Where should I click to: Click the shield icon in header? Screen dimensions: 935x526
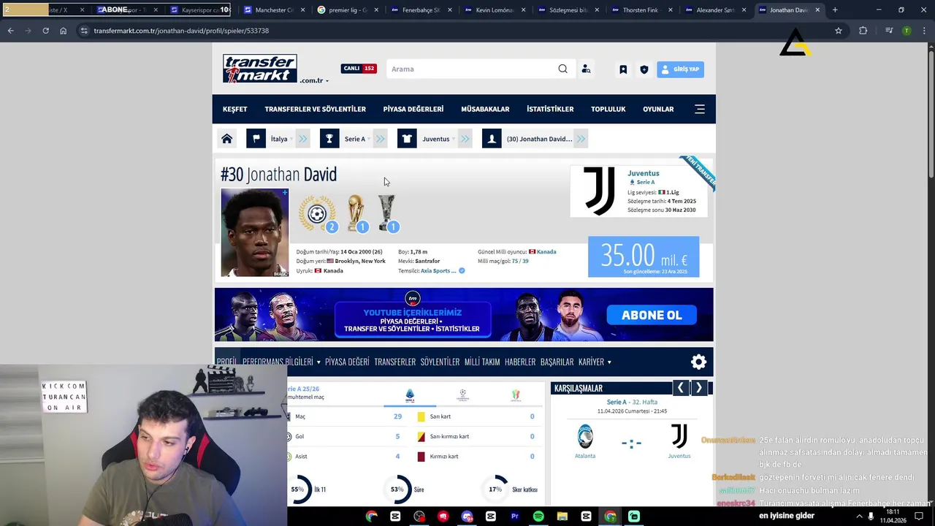(x=644, y=69)
